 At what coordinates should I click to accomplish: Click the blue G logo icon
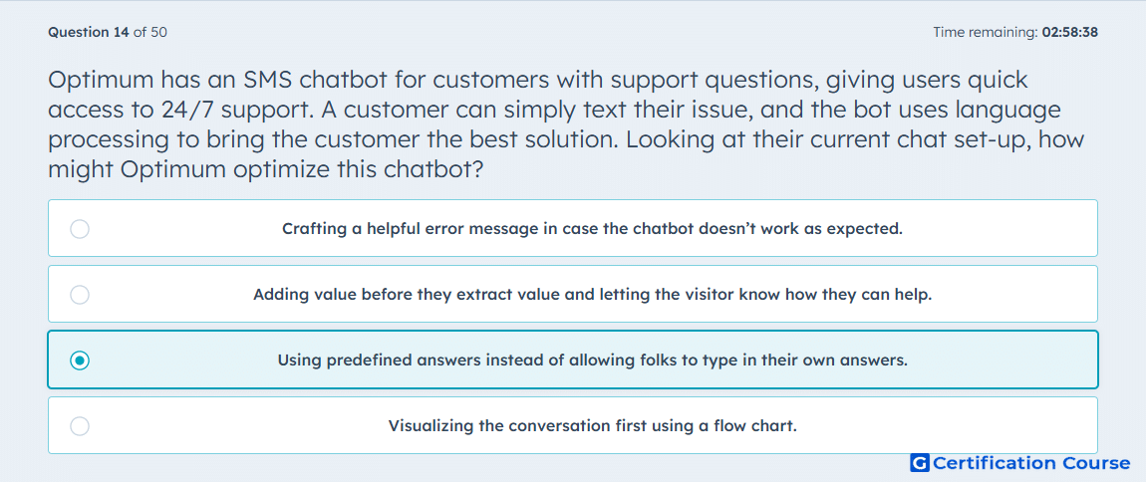920,463
